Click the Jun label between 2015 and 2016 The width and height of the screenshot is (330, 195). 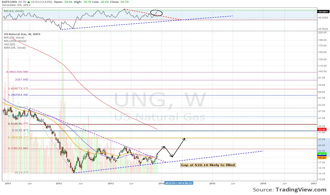pyautogui.click(x=233, y=183)
